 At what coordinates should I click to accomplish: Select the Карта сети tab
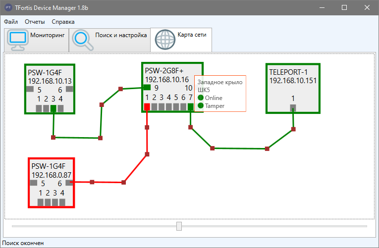point(181,40)
